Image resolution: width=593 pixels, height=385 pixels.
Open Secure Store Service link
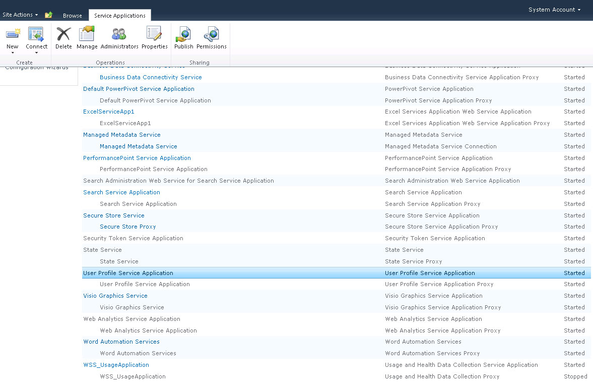[113, 215]
